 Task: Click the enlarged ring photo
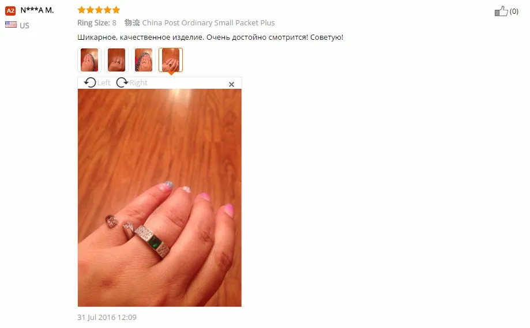pyautogui.click(x=160, y=198)
